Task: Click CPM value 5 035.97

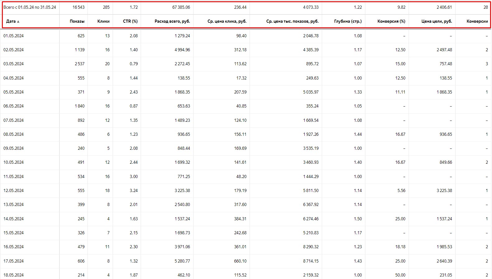Action: 311,92
